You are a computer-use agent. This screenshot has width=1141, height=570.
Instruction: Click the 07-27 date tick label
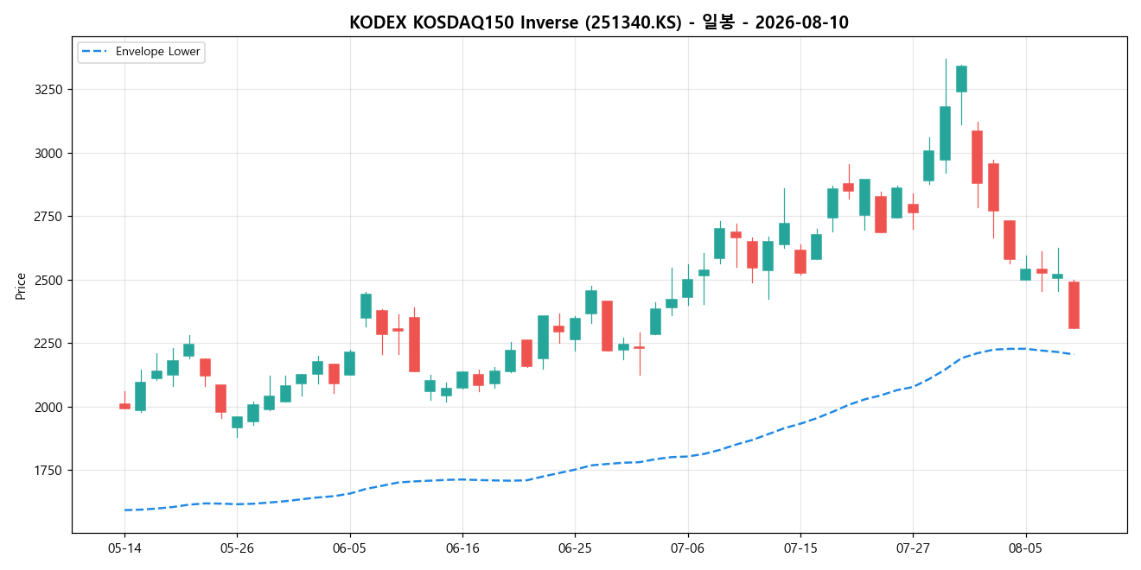point(913,548)
